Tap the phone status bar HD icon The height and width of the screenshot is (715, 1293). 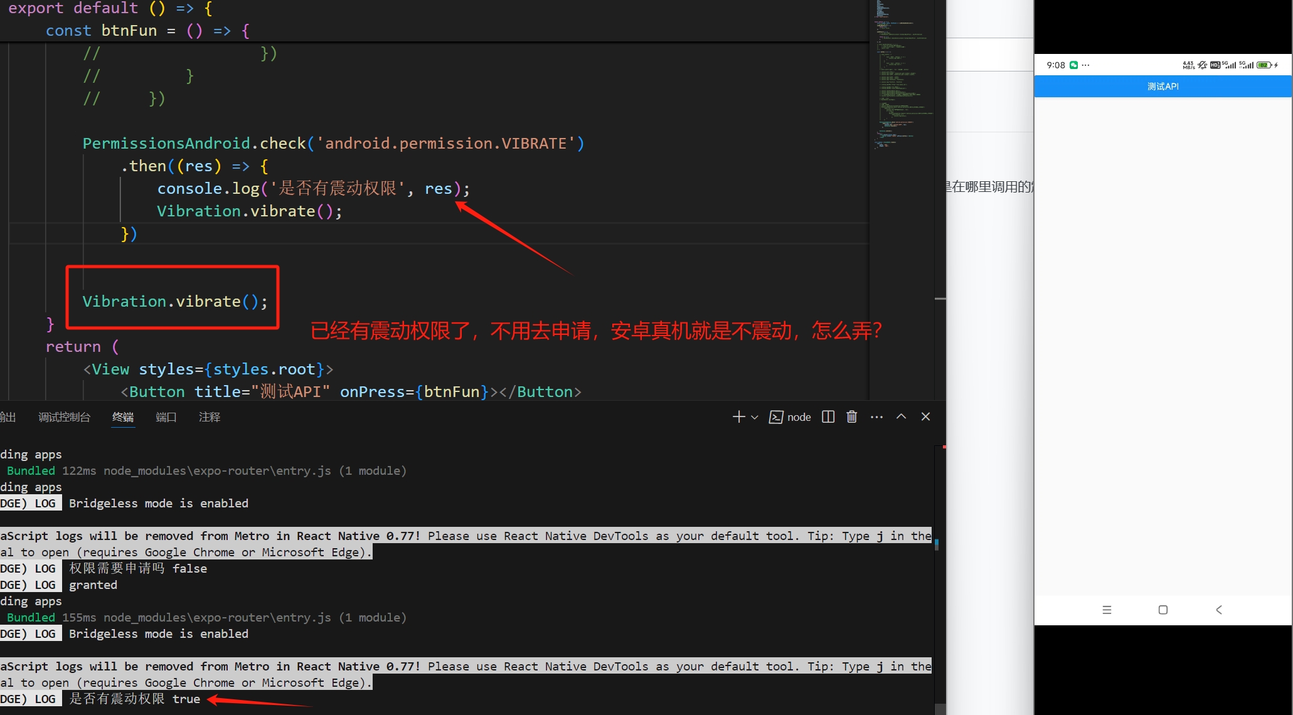click(x=1215, y=65)
